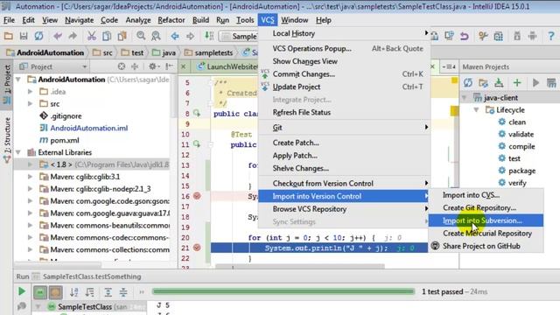Click the Redo arrow icon
Image resolution: width=560 pixels, height=315 pixels.
(73, 36)
